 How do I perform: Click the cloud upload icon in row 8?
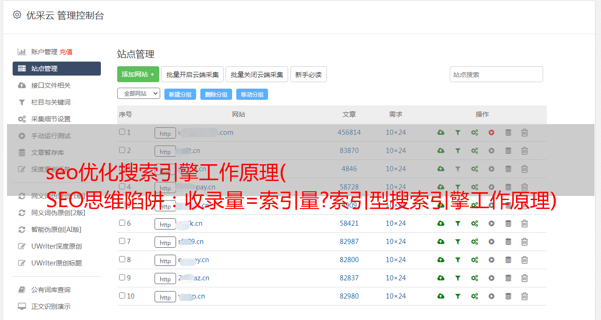(x=441, y=260)
